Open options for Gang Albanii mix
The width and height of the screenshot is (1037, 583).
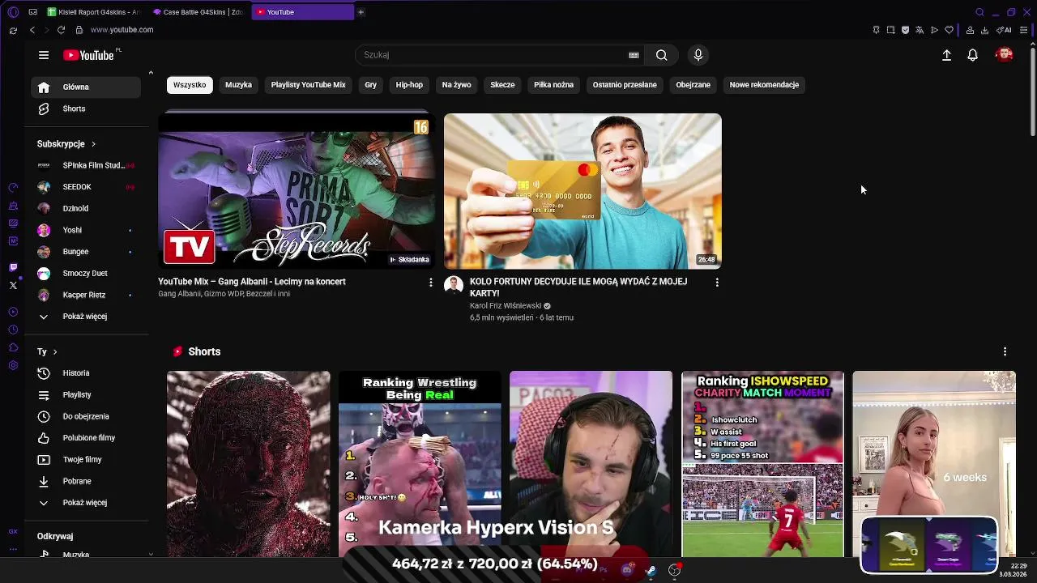click(430, 283)
